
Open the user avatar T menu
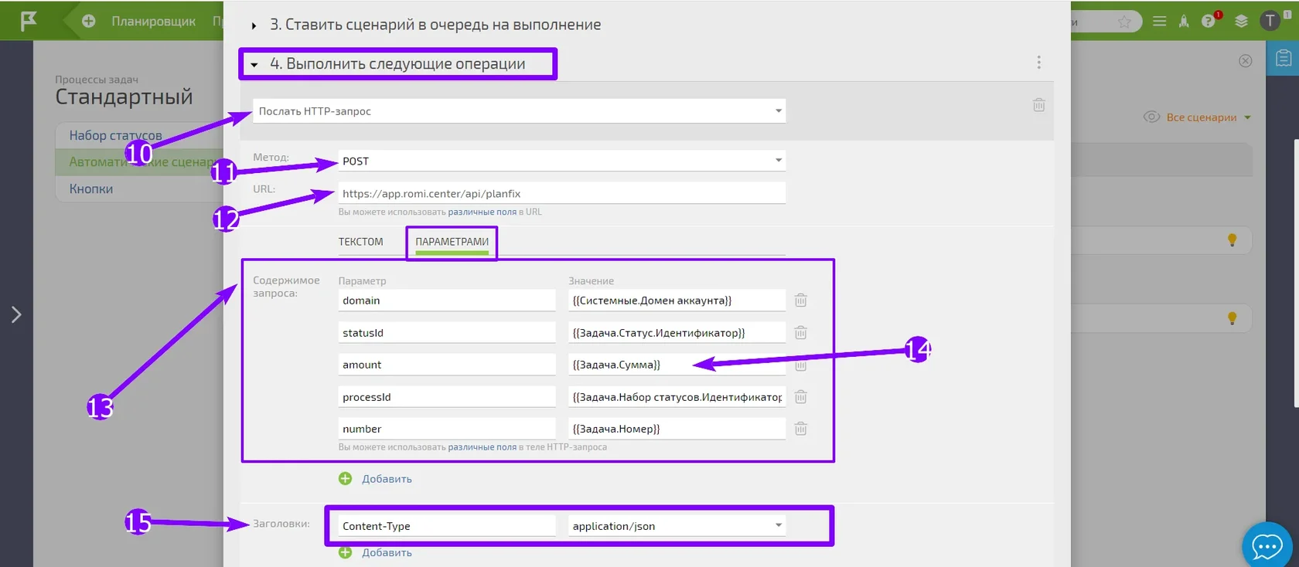(1270, 21)
